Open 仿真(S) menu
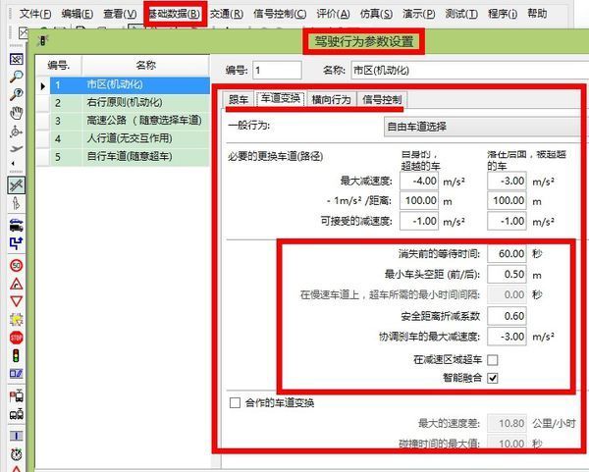 point(376,14)
